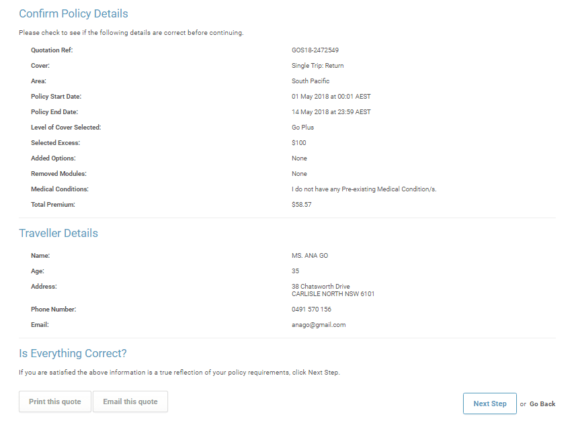Follow the Go Back link
Image resolution: width=576 pixels, height=427 pixels.
[x=542, y=404]
